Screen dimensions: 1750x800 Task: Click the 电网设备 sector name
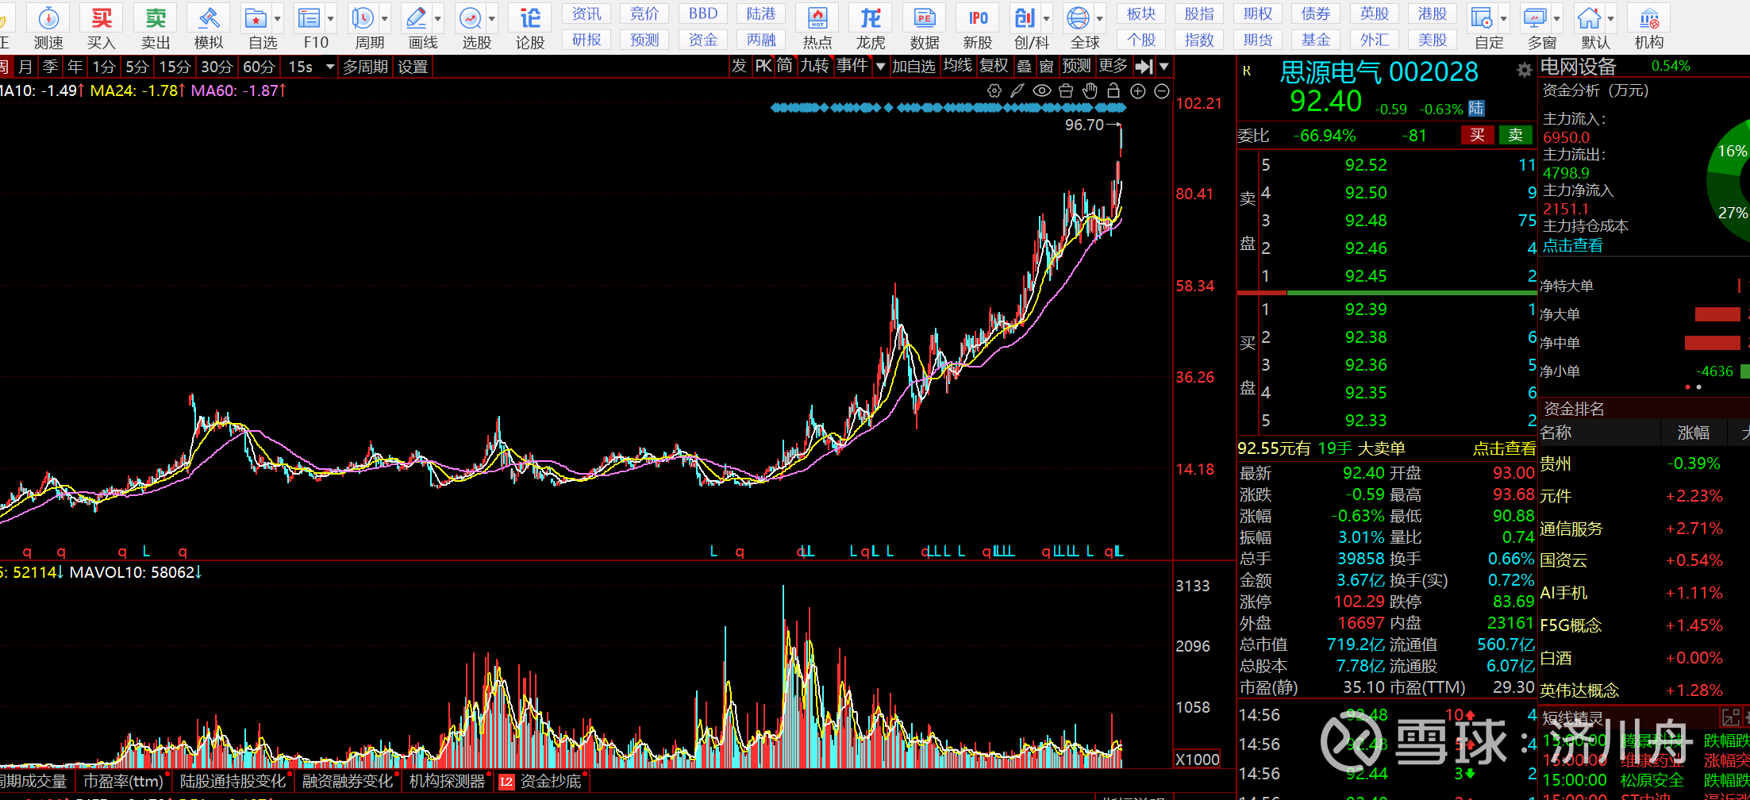[x=1578, y=67]
